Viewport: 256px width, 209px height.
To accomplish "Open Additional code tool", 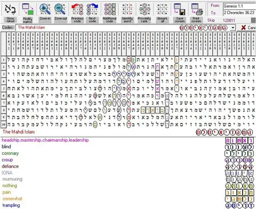I will [x=110, y=9].
